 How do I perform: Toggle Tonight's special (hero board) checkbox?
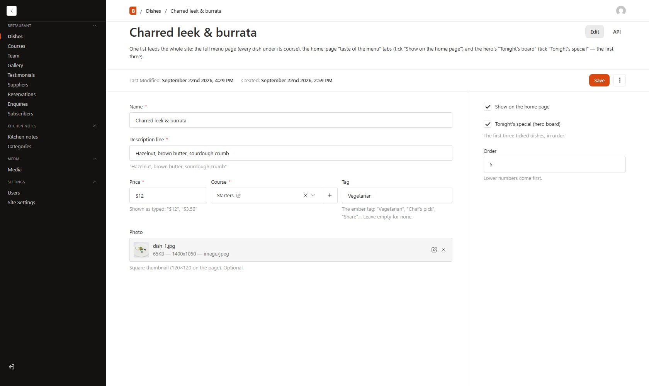tap(488, 124)
